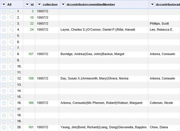
Task: Open the collection column dropdown menu
Action: coord(39,5)
